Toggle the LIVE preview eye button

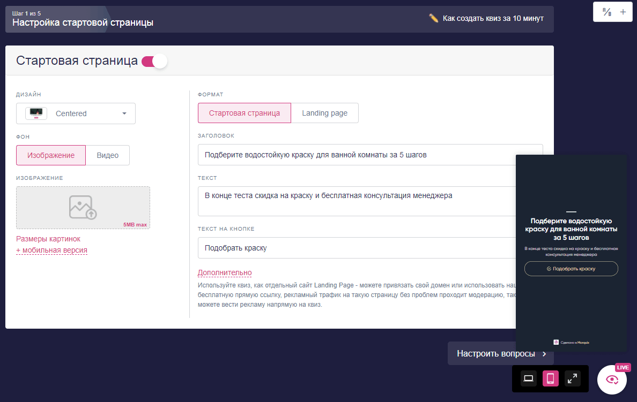(x=612, y=380)
